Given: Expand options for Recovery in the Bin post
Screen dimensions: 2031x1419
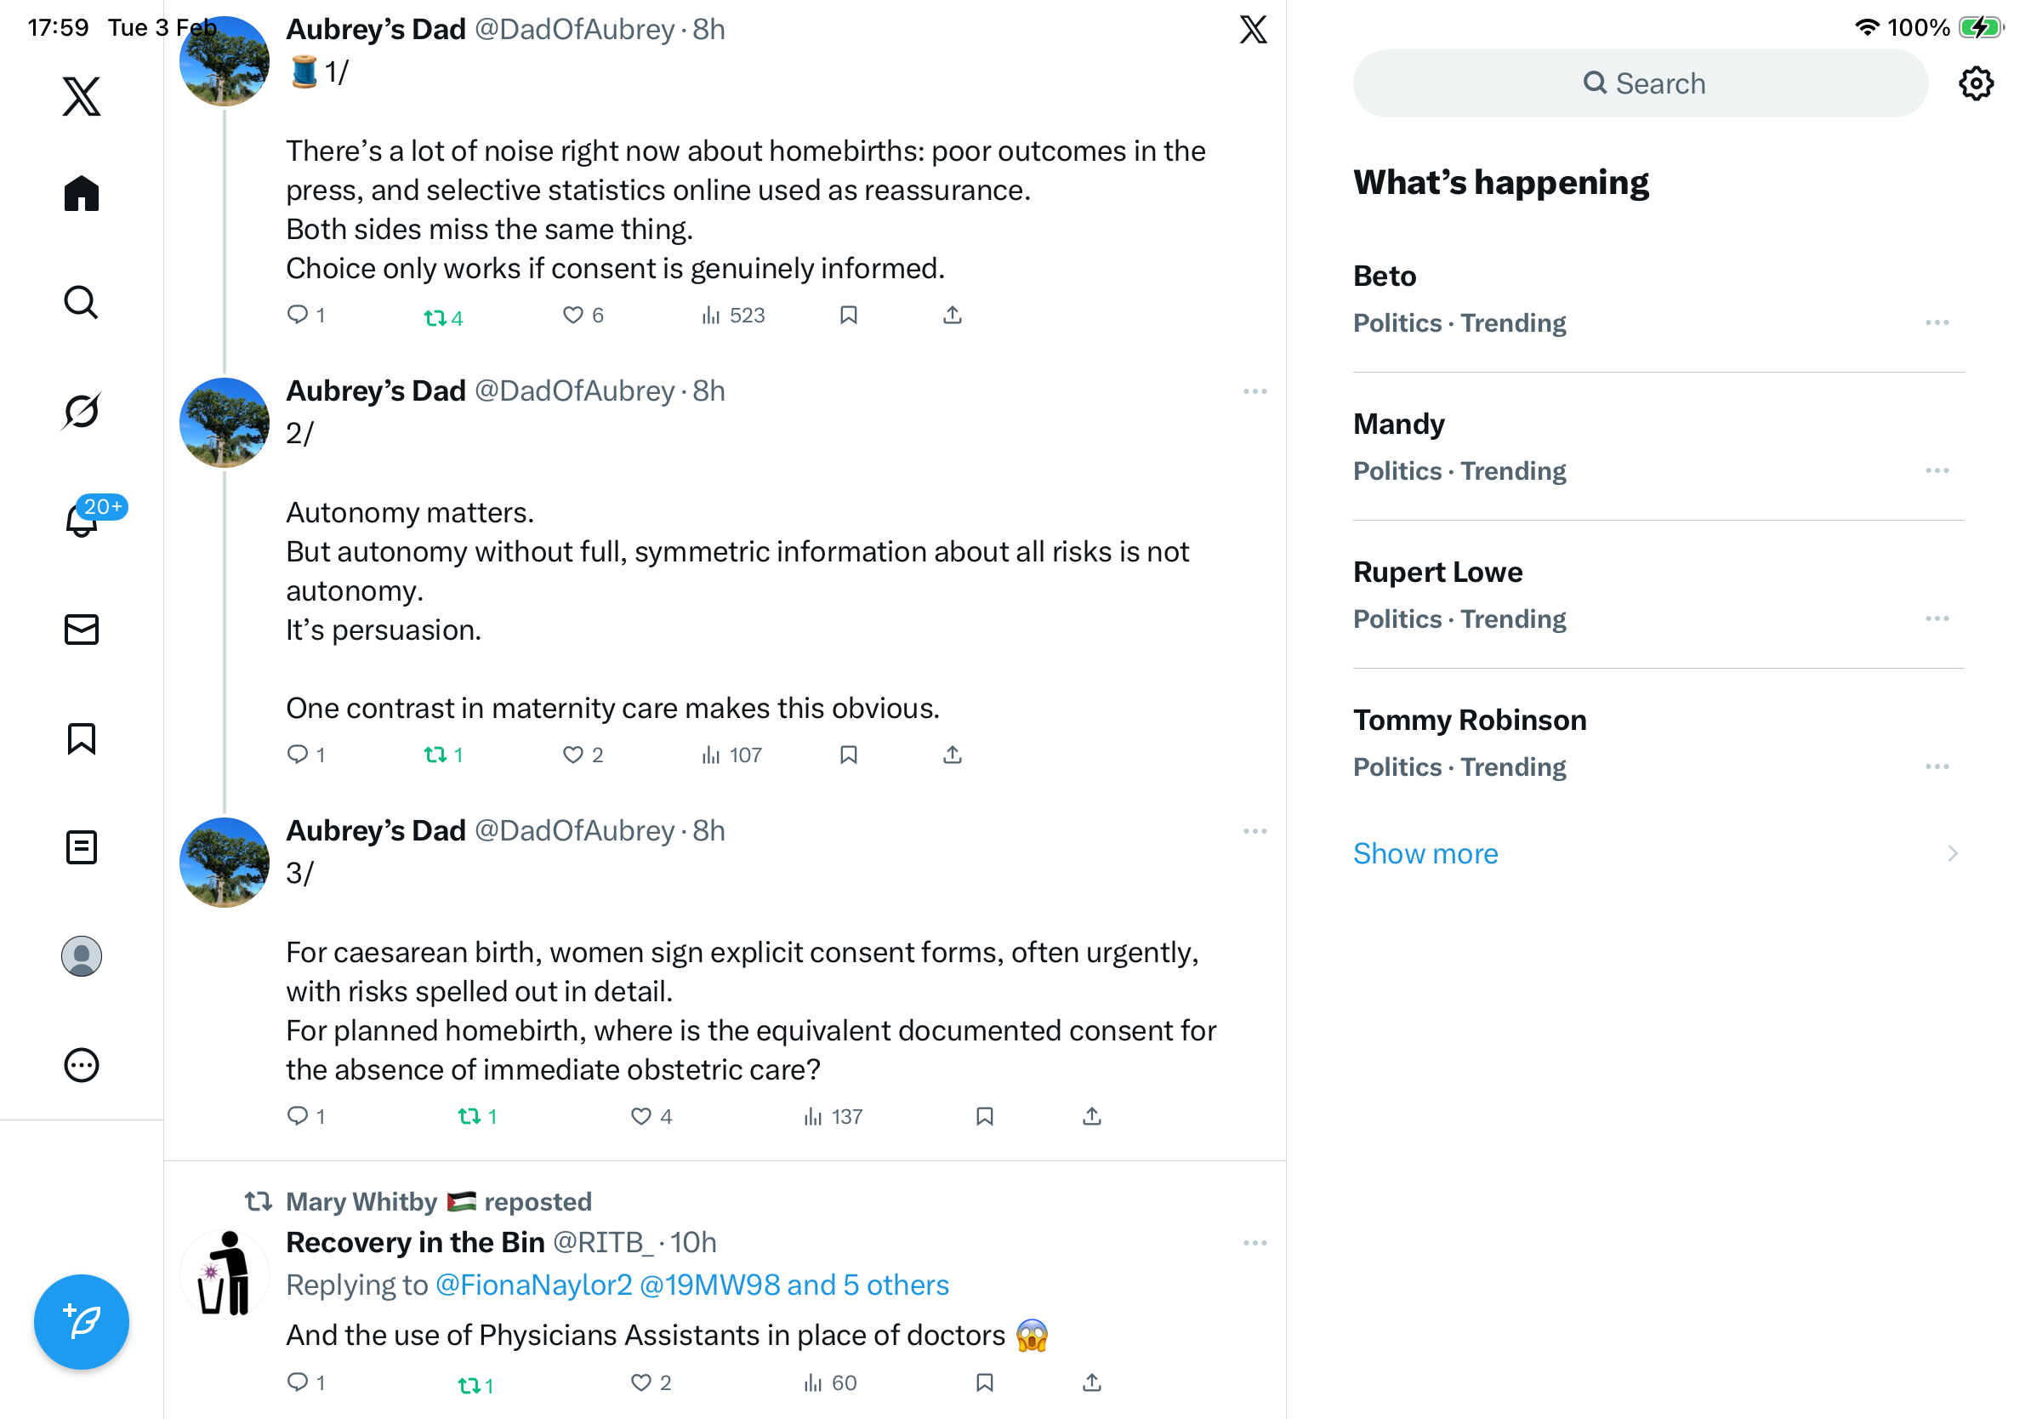Looking at the screenshot, I should (1254, 1243).
